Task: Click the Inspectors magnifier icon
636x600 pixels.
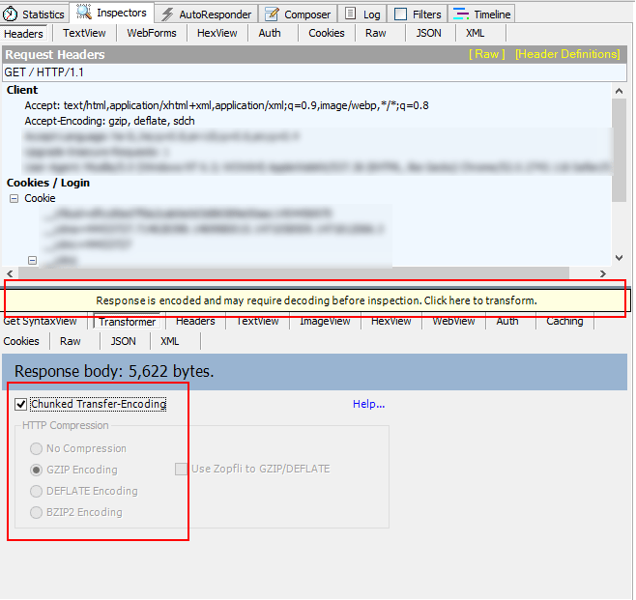Action: coord(83,13)
